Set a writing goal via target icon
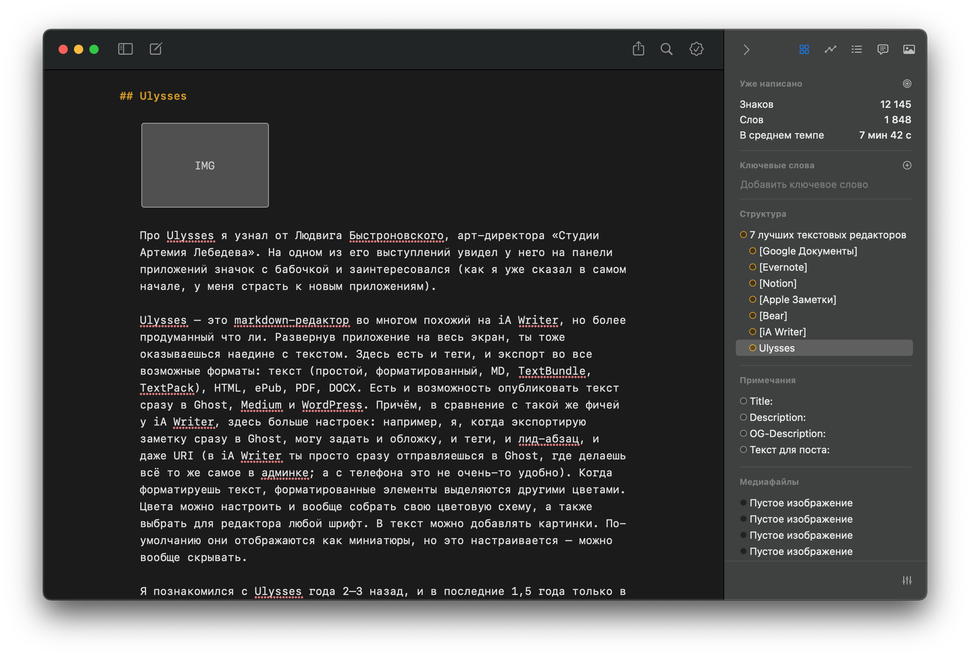Viewport: 970px width, 657px height. [x=907, y=84]
